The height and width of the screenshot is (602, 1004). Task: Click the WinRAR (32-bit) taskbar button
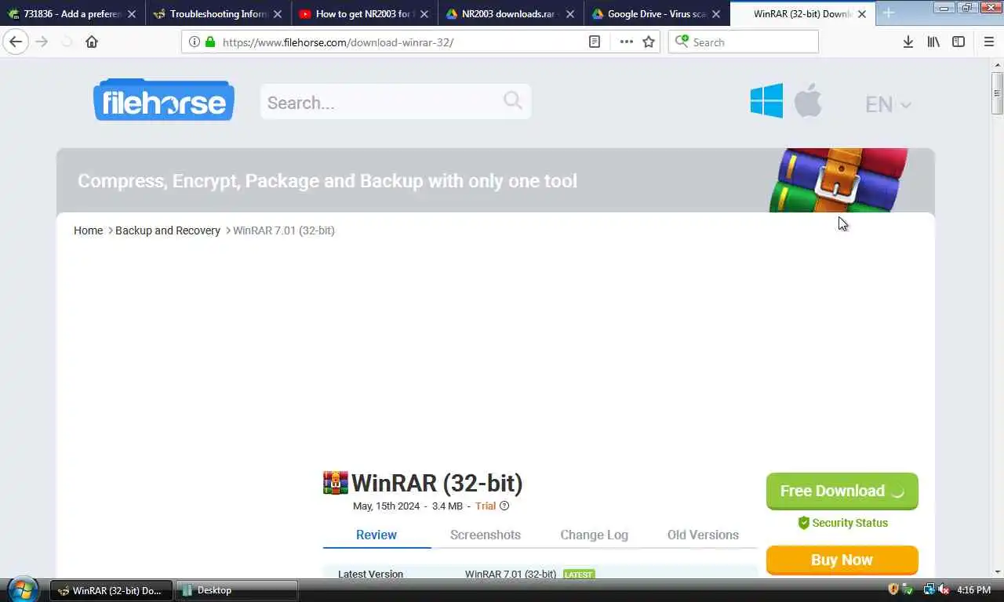click(x=111, y=590)
